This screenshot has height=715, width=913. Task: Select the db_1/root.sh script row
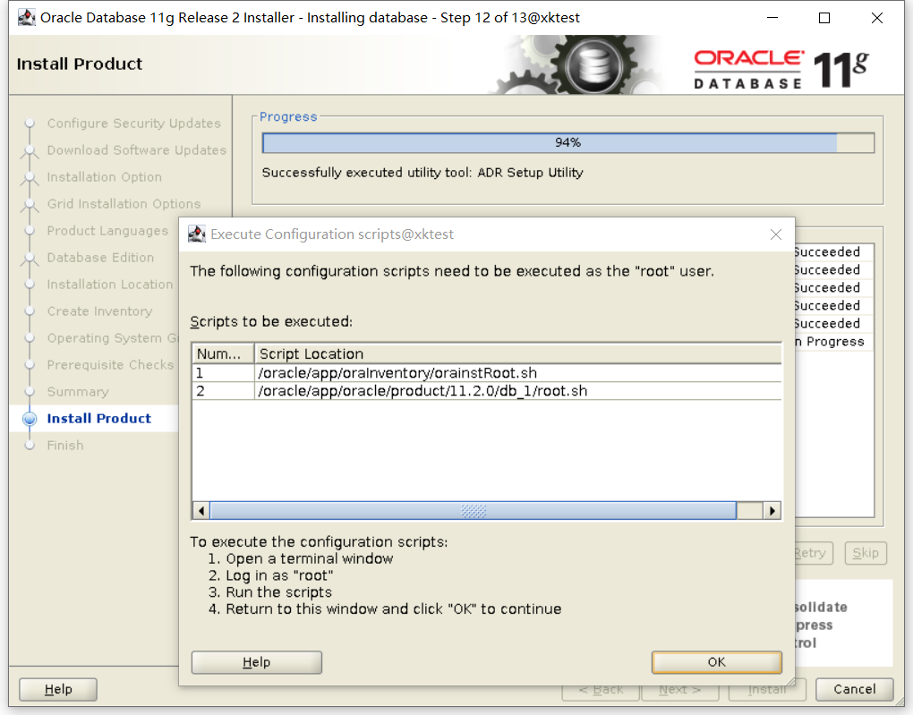(487, 391)
